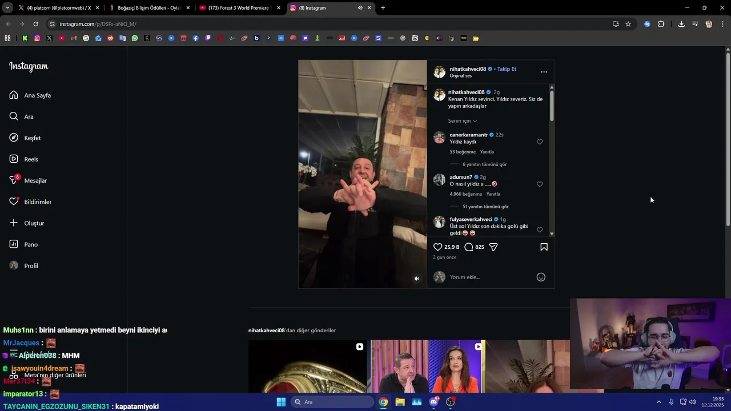The image size is (731, 411).
Task: Click Oluştur to create a post
Action: click(x=27, y=223)
